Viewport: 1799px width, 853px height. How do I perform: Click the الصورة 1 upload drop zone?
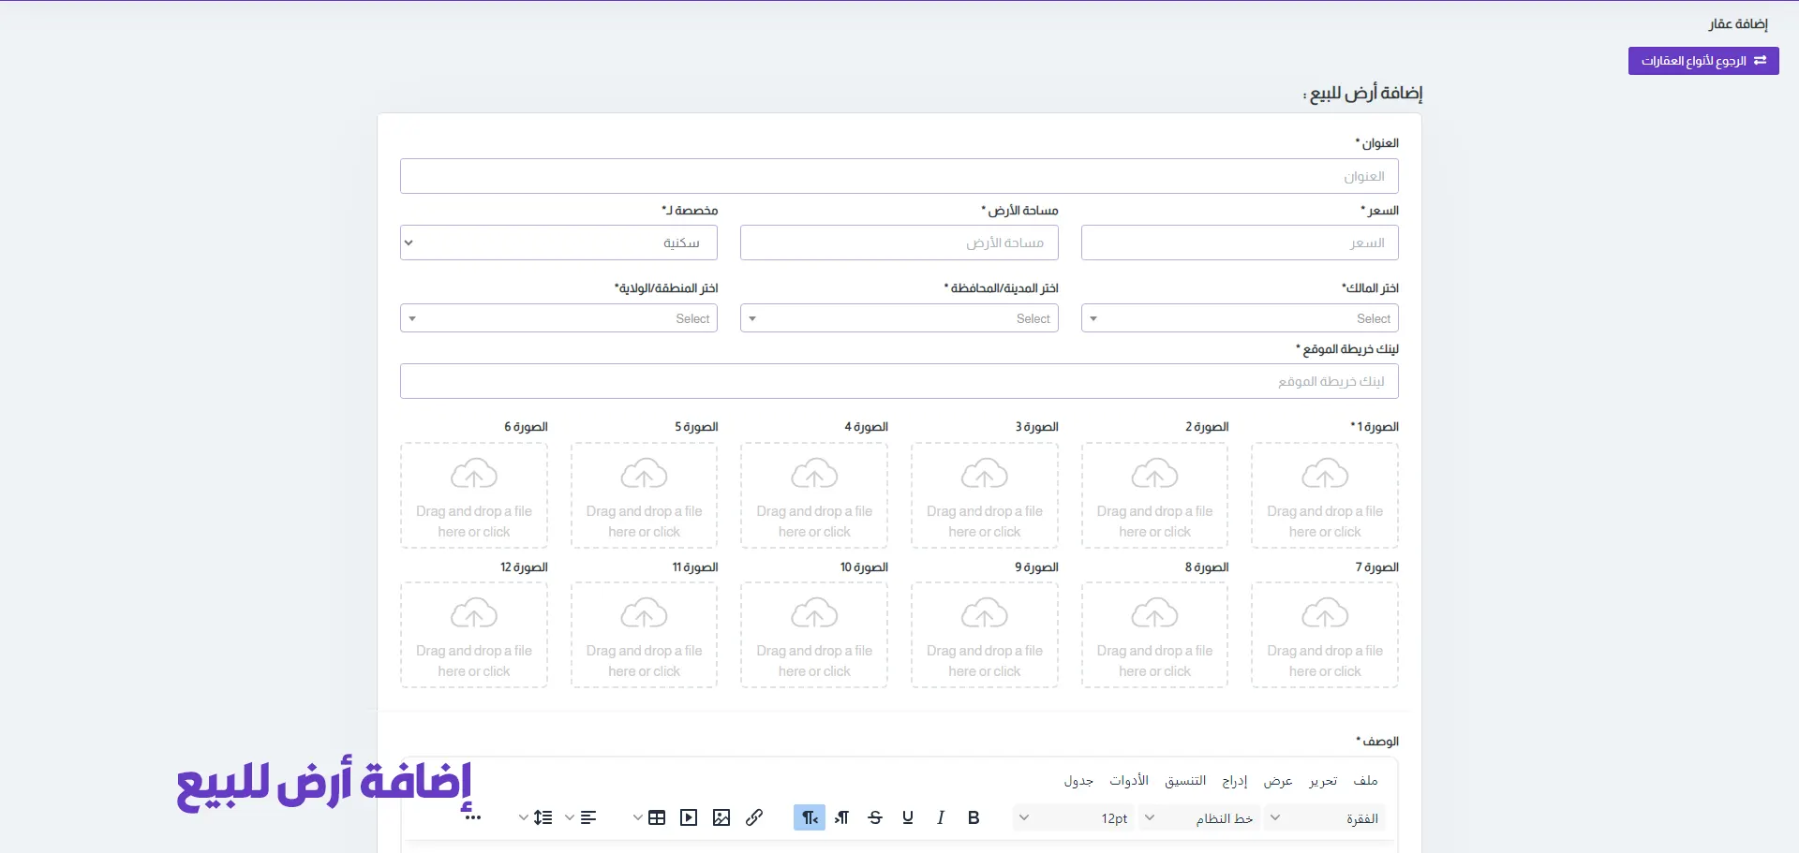1324,495
